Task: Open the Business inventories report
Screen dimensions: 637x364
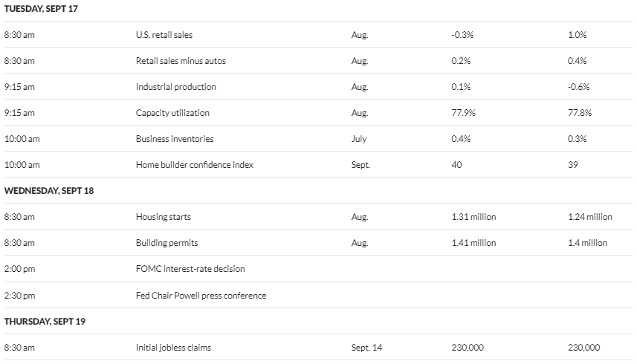Action: (174, 139)
